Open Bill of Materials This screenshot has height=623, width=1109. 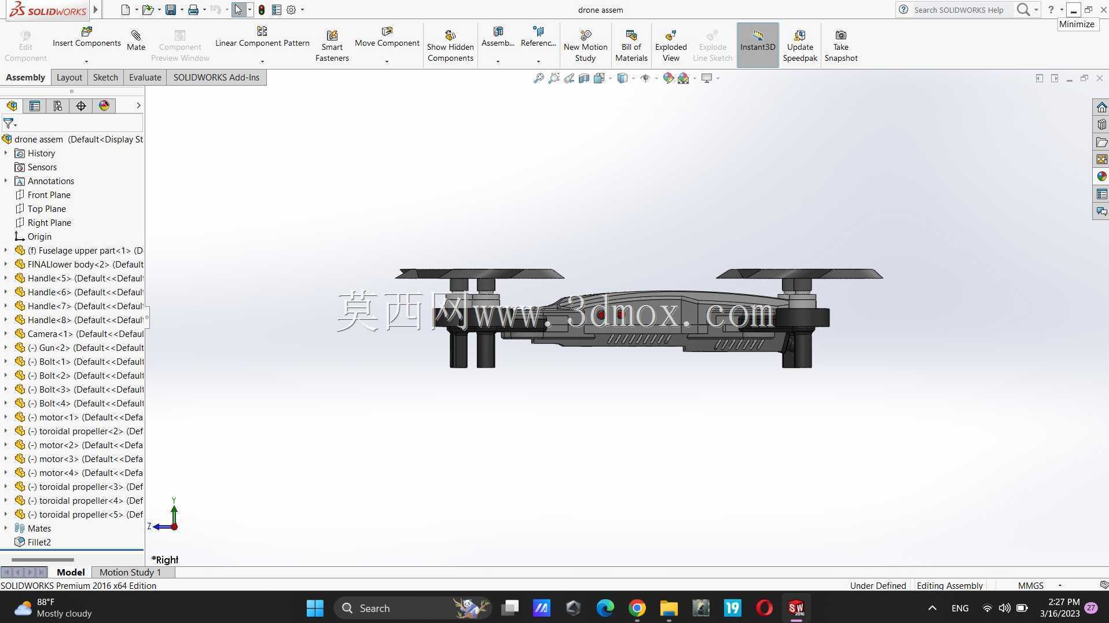pyautogui.click(x=631, y=46)
